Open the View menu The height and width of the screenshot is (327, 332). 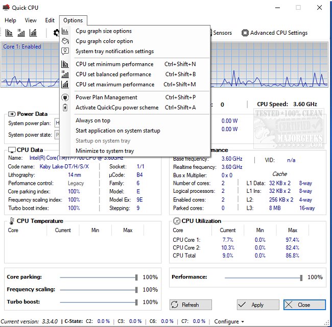click(x=31, y=20)
